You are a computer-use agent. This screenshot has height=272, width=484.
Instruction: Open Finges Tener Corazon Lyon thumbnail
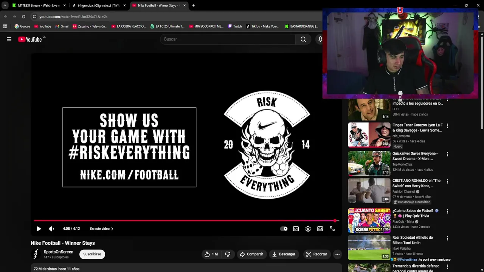coord(369,135)
